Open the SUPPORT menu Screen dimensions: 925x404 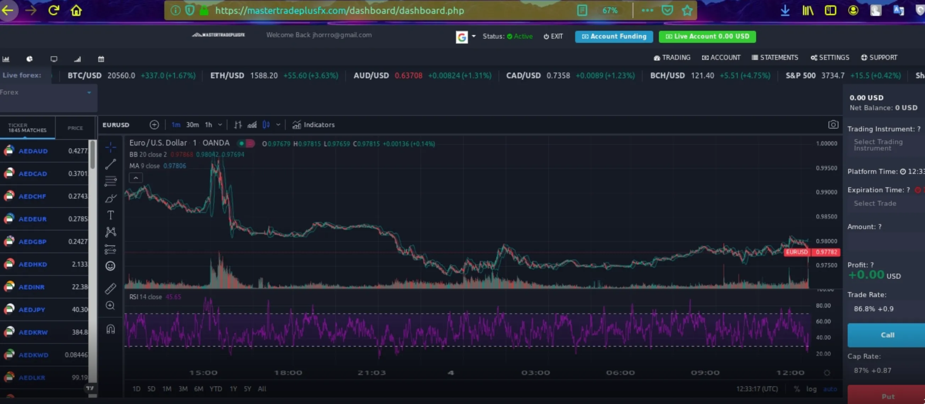coord(879,58)
